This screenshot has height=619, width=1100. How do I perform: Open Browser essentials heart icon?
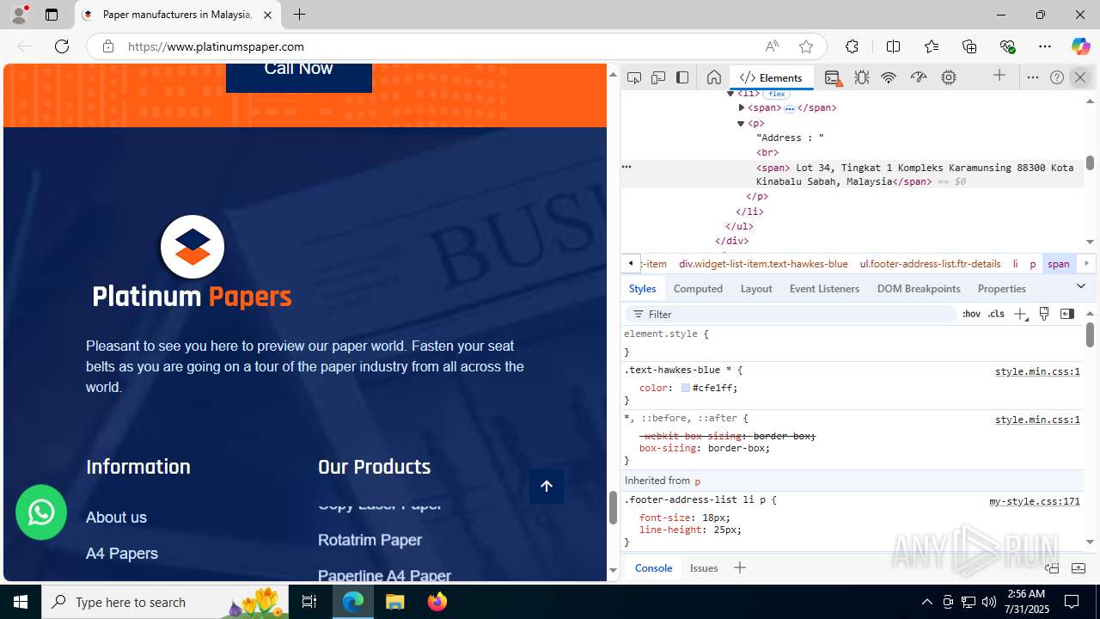[1007, 46]
